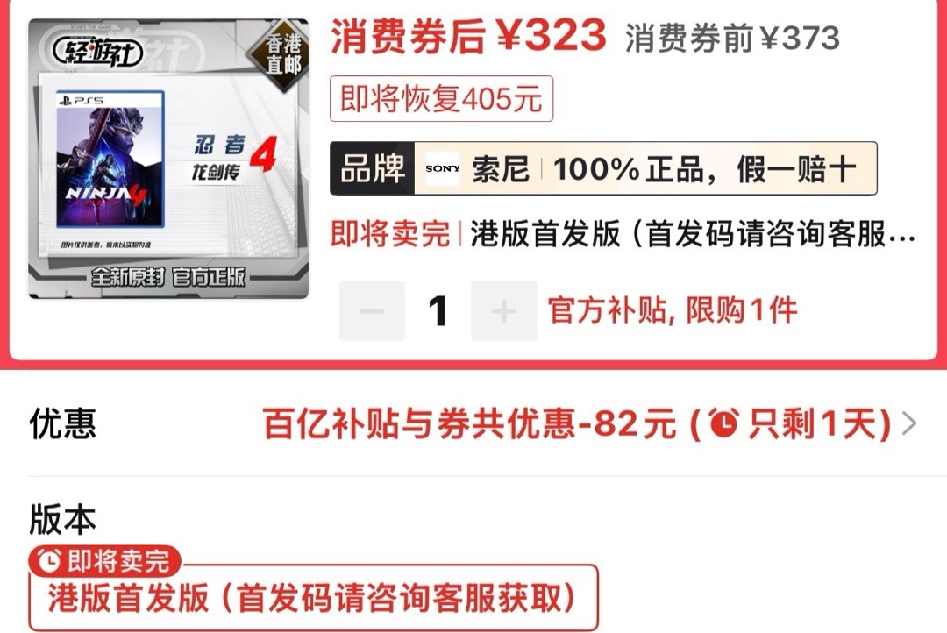Tap the alarm clock icon in 优惠 row
The image size is (947, 633).
723,423
